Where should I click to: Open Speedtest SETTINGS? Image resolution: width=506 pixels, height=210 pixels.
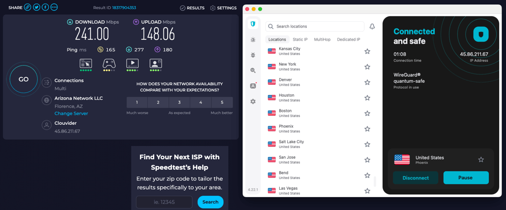[223, 8]
